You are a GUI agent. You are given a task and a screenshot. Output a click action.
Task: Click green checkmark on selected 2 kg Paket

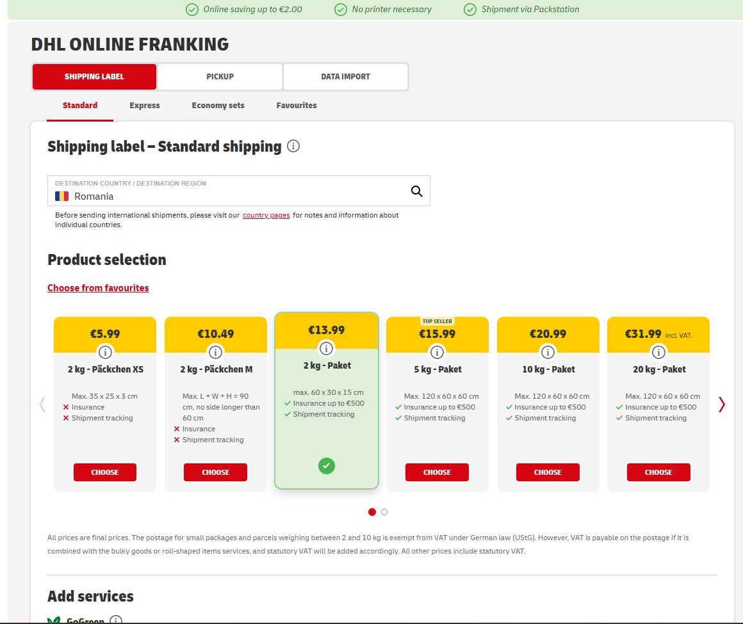coord(327,466)
